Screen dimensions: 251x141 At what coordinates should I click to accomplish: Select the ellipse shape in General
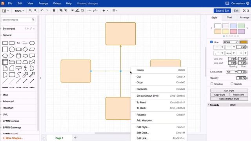pyautogui.click(x=32, y=43)
